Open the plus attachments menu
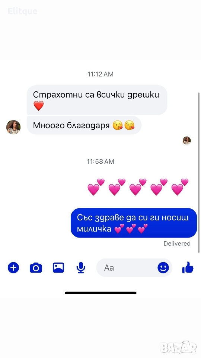The image size is (201, 358). 13,268
